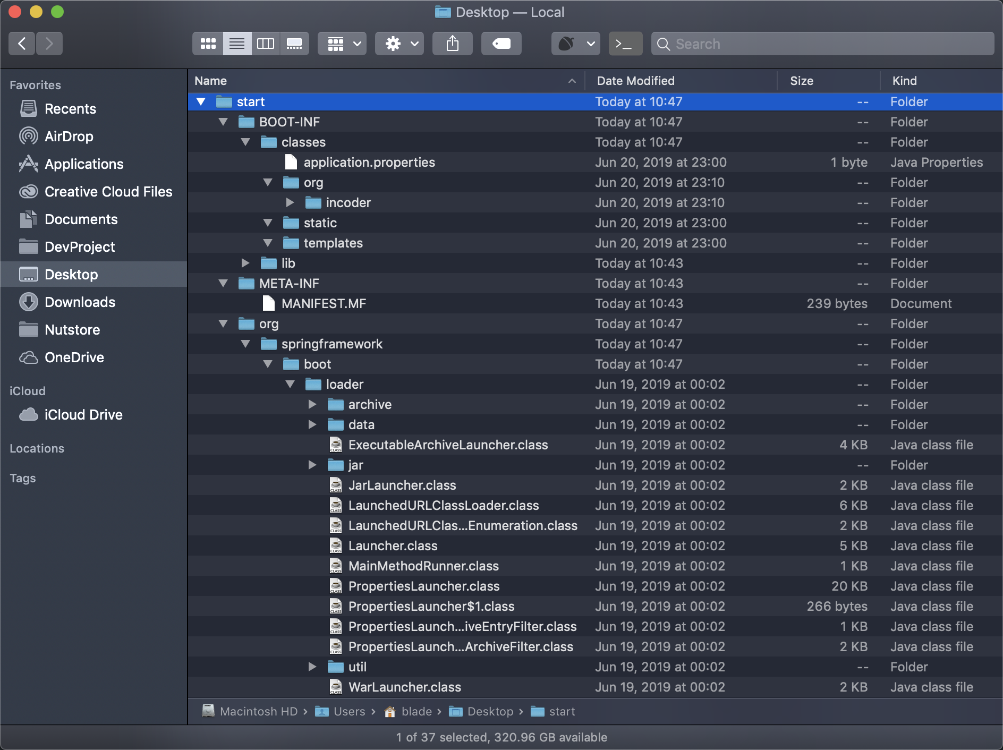Go forward with the right arrow button
Image resolution: width=1003 pixels, height=750 pixels.
49,44
